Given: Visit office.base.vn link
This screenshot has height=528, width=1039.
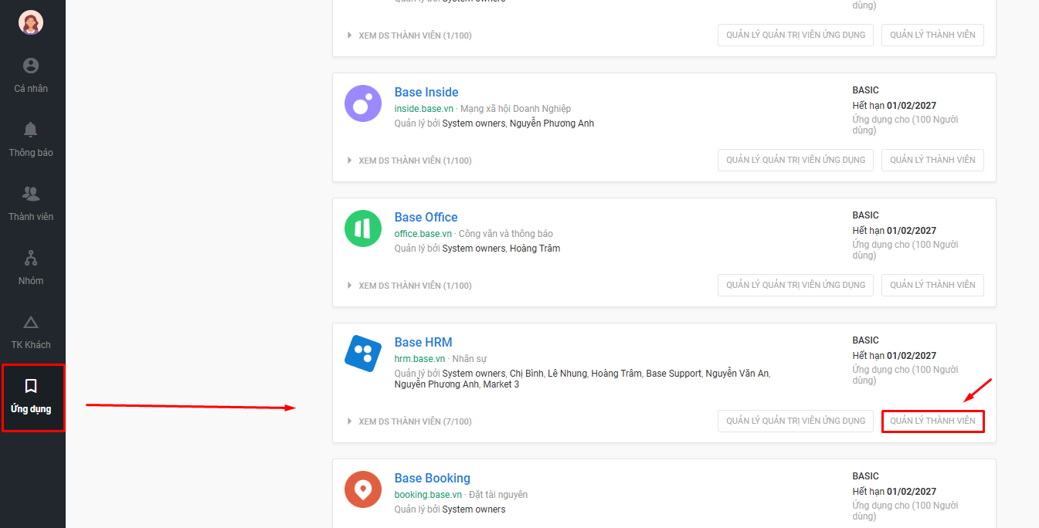Looking at the screenshot, I should coord(423,234).
